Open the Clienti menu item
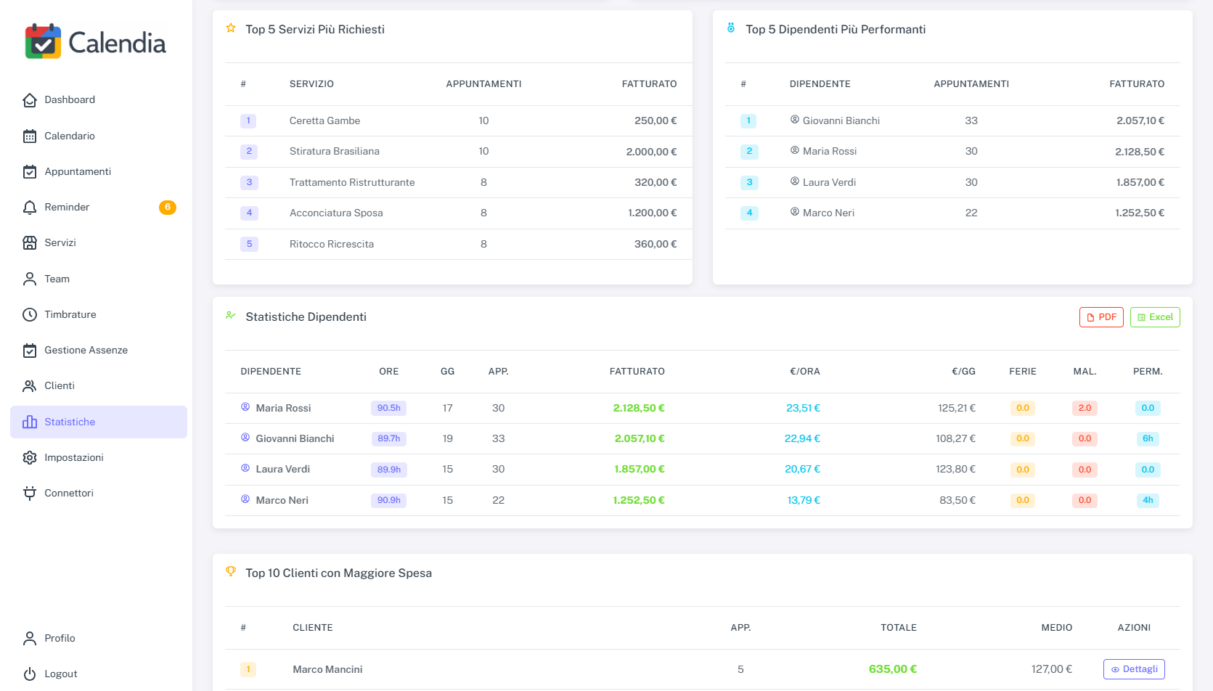This screenshot has width=1213, height=691. coord(60,385)
